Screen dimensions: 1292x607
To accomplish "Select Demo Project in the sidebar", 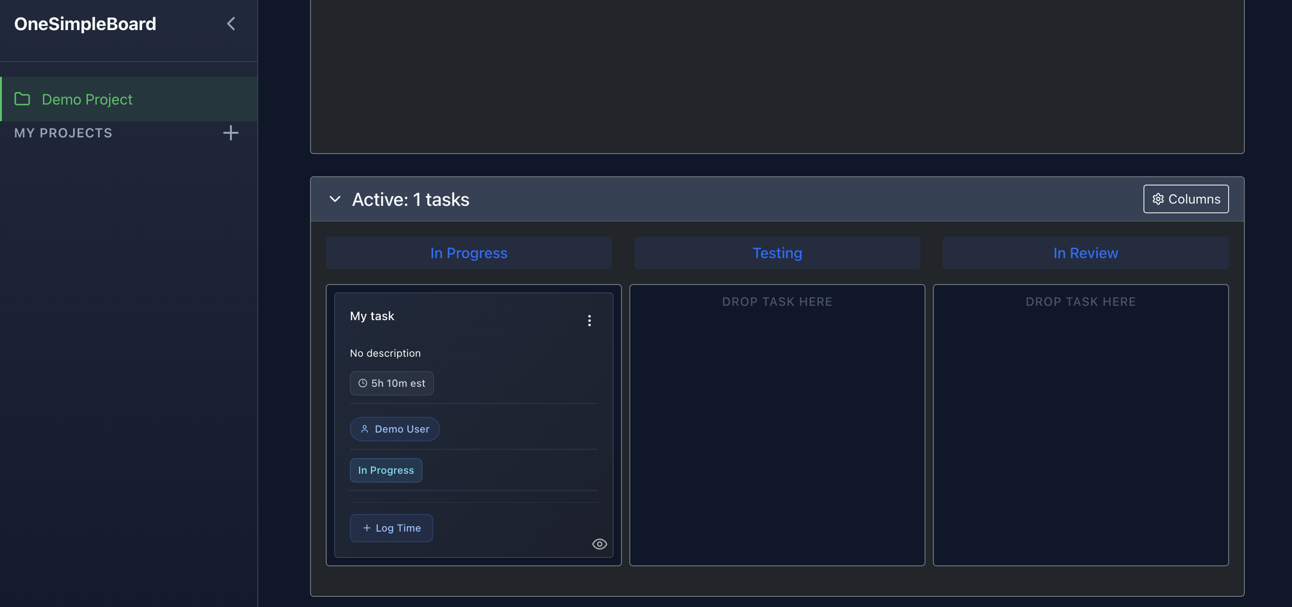I will tap(87, 99).
